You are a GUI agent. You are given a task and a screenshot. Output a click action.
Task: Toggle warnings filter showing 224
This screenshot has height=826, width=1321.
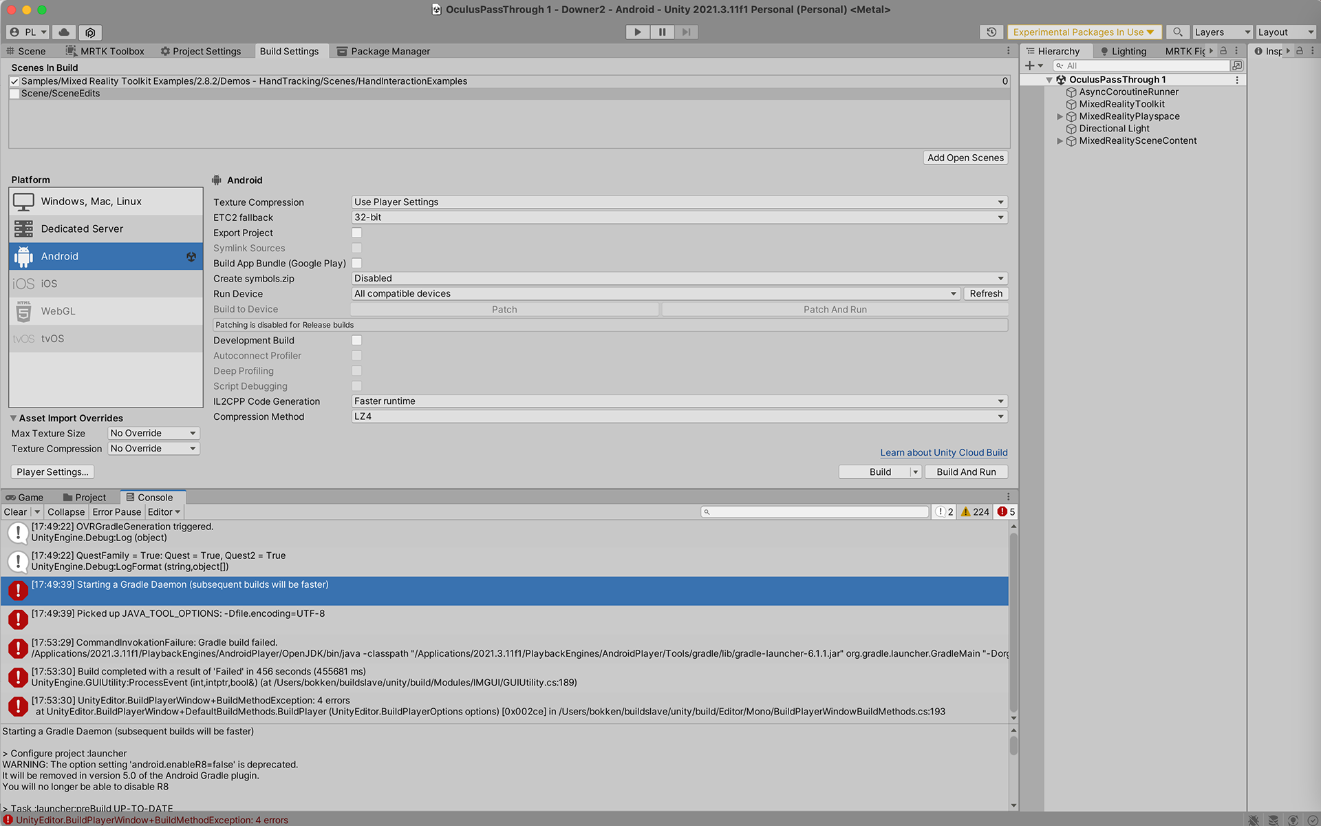point(975,511)
